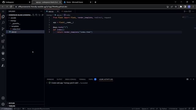Viewport: 196px width, 110px height.
Task: Open the OUTPUT panel tab
Action: [59, 79]
